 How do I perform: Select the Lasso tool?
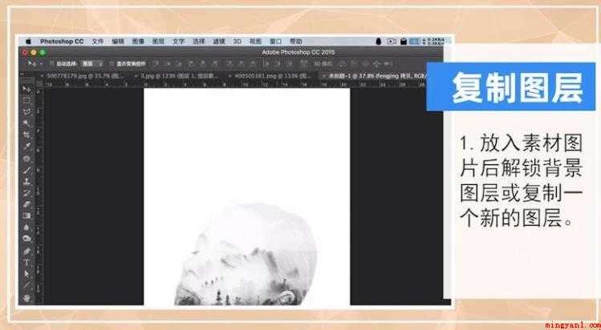tap(27, 111)
